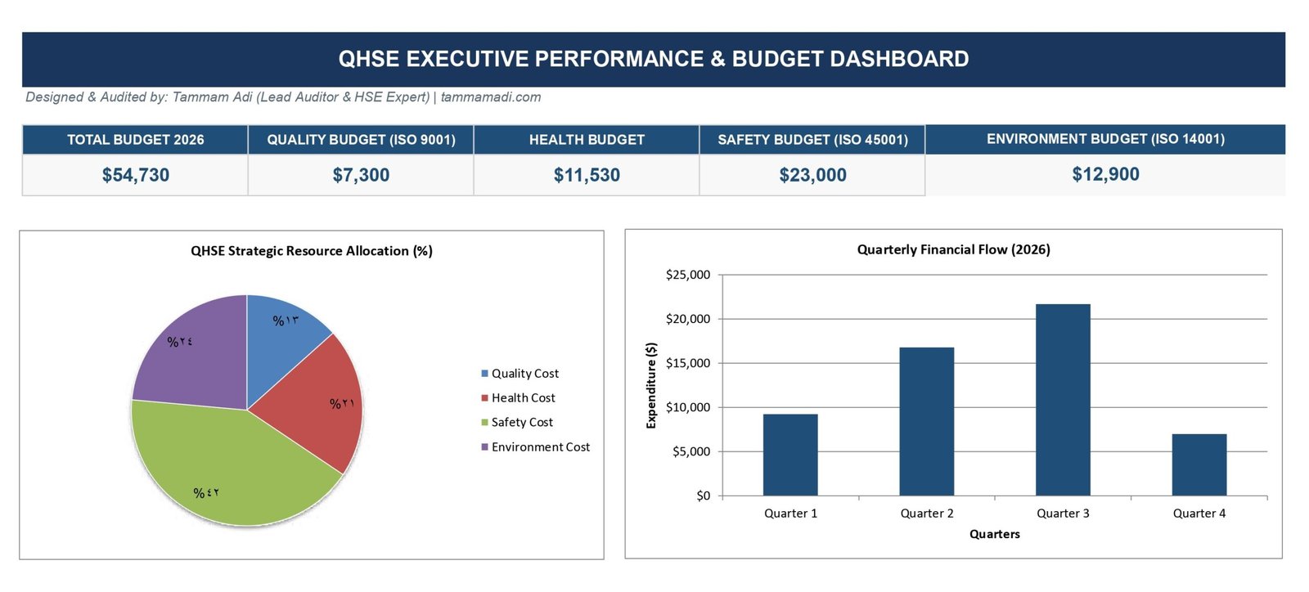The image size is (1309, 592).
Task: Select the Health Cost legend label
Action: [x=524, y=398]
